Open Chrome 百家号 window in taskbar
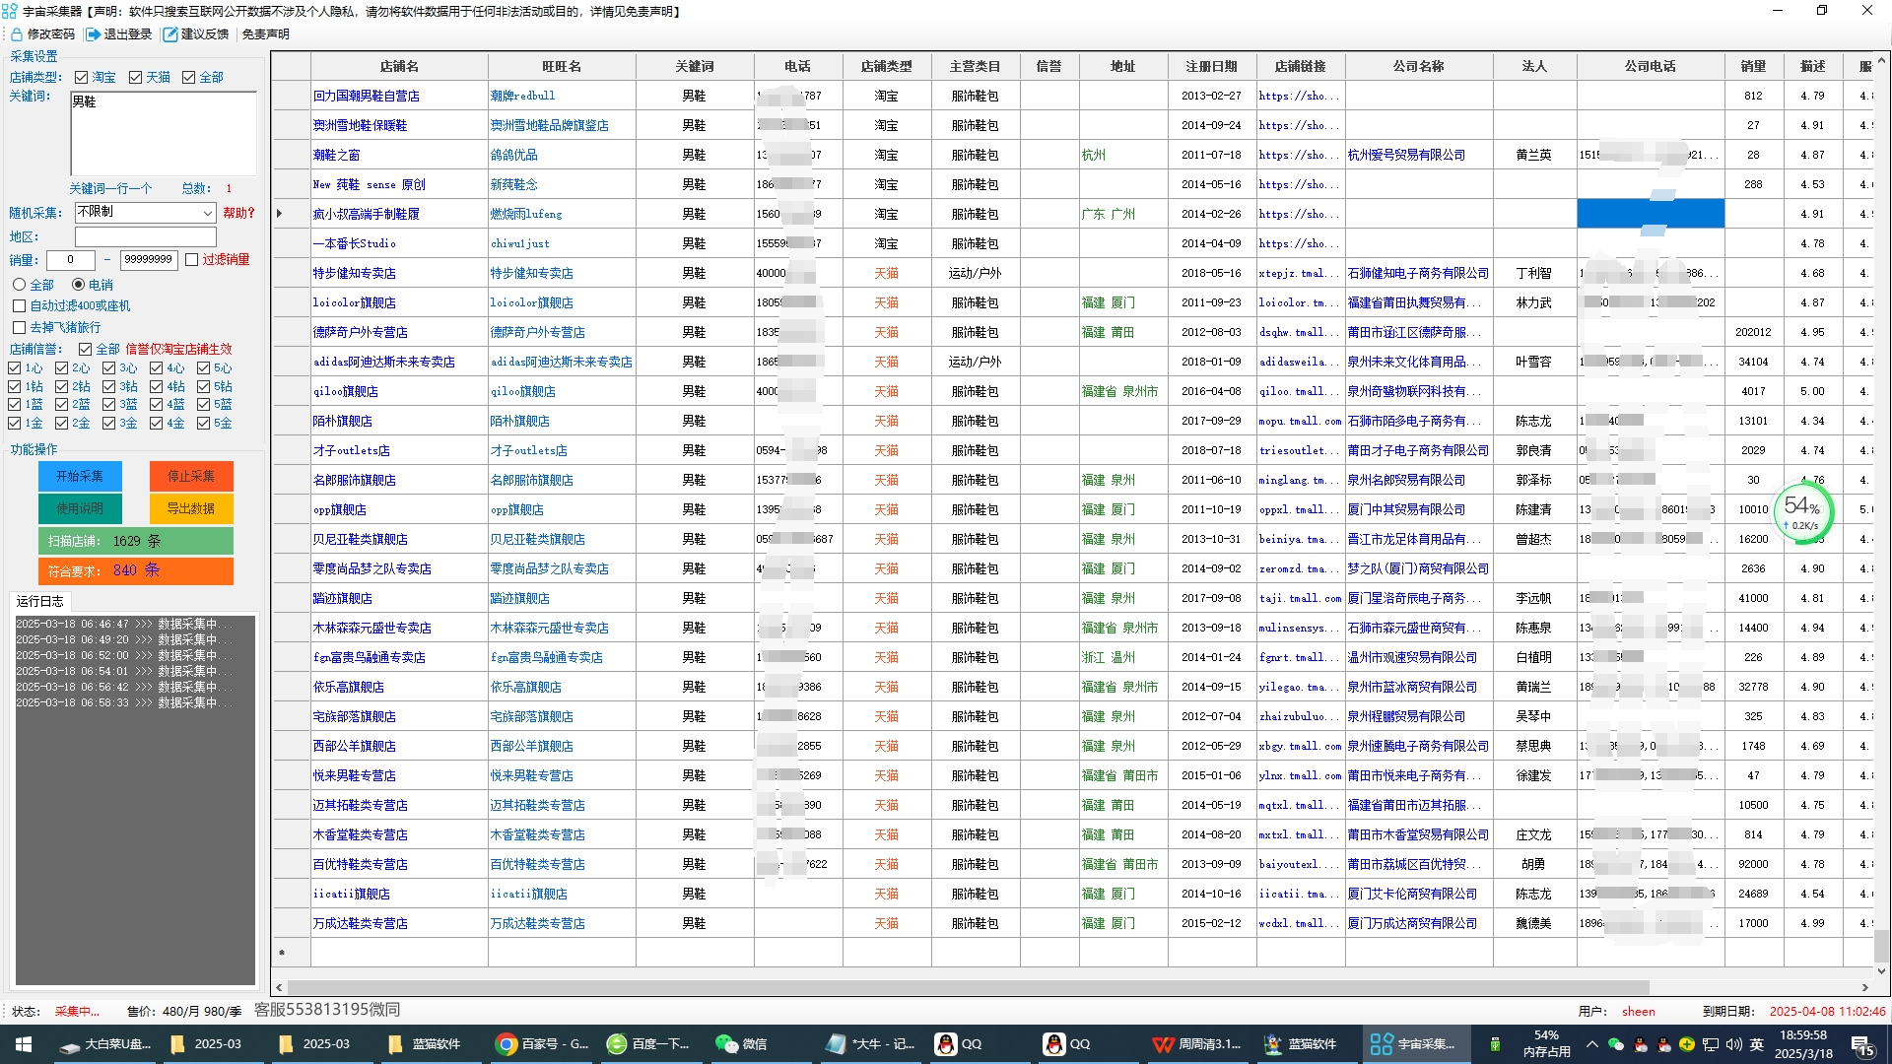The image size is (1892, 1064). 543,1044
